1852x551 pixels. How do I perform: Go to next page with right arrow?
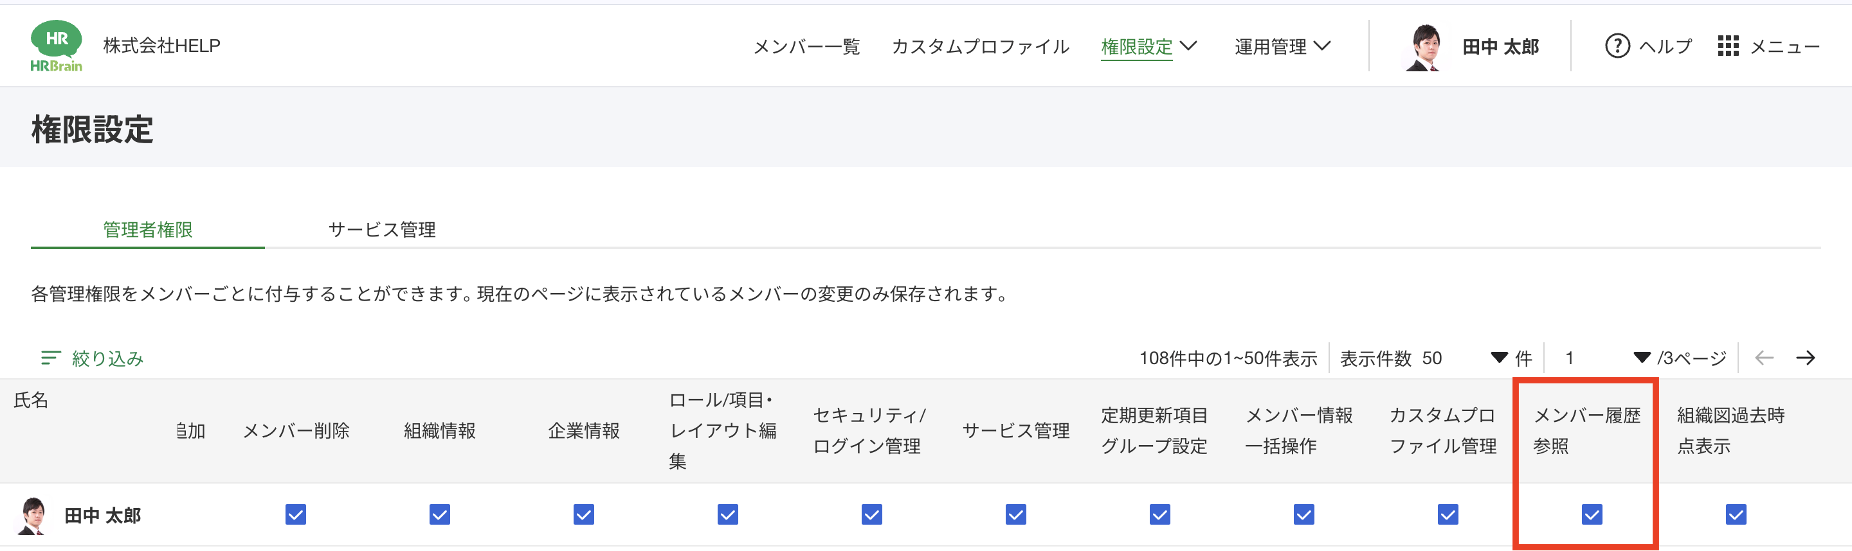tap(1805, 358)
